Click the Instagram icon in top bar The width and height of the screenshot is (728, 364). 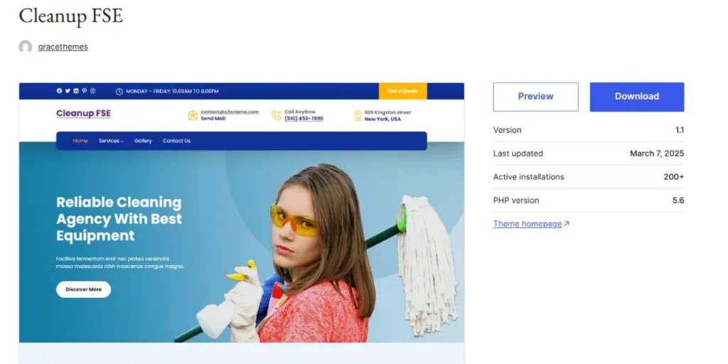tap(93, 91)
